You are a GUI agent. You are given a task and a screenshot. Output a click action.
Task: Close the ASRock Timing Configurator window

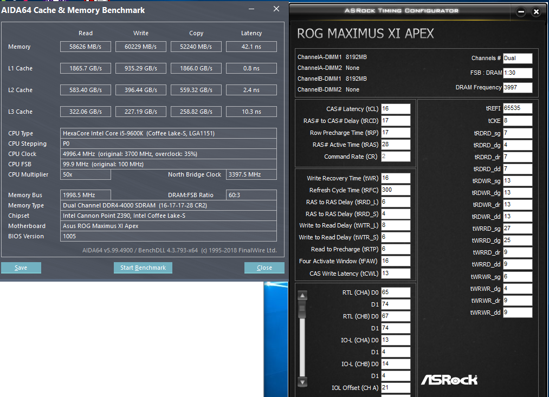[536, 12]
